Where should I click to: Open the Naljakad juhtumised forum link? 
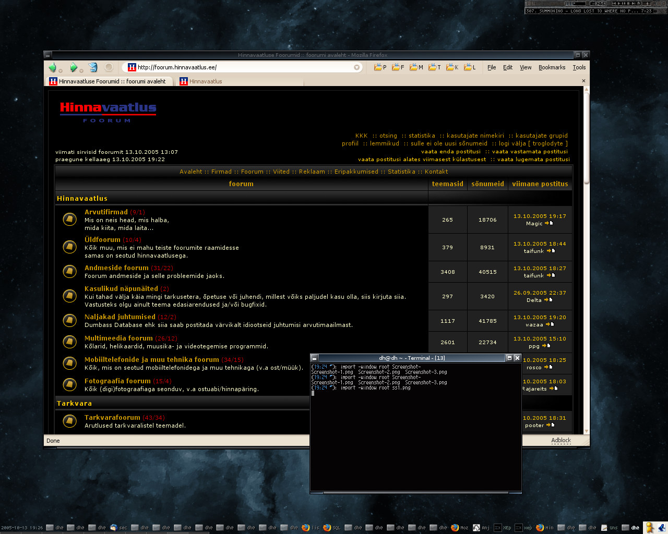[x=120, y=317]
